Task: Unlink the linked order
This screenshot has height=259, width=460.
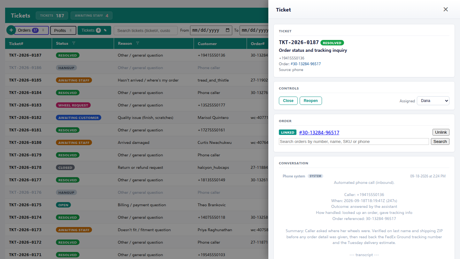Action: click(441, 132)
